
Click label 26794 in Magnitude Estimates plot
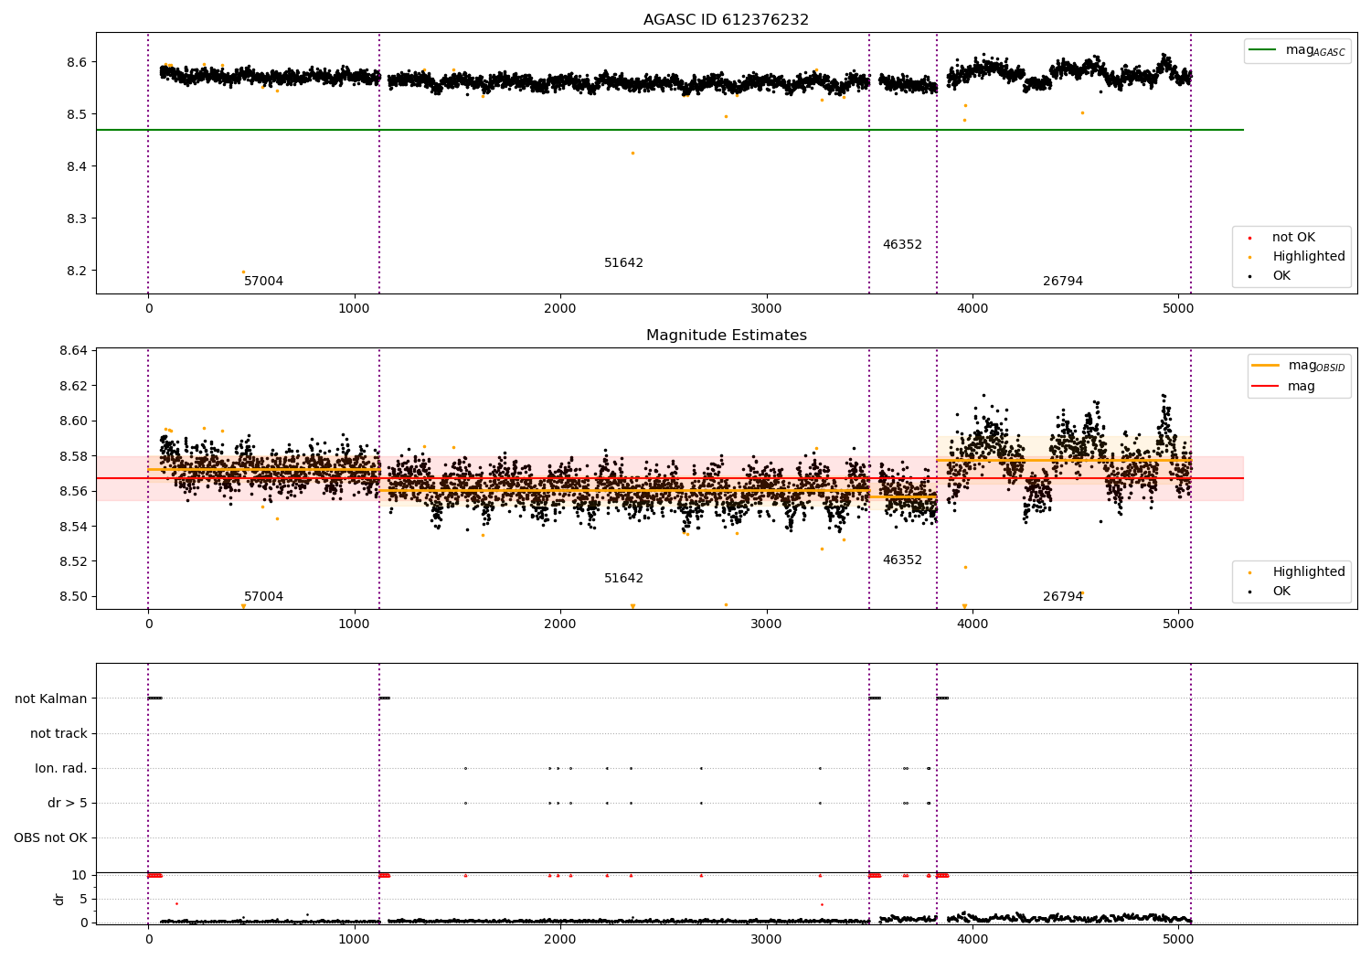[x=1063, y=596]
